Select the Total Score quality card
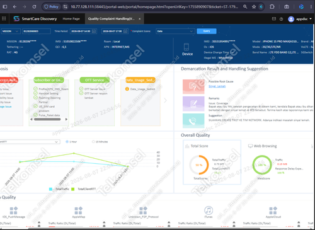 [212, 162]
